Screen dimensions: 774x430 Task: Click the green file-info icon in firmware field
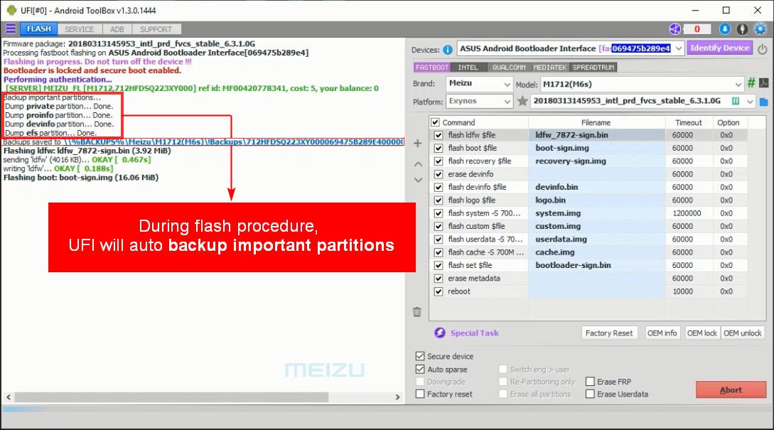tap(736, 101)
